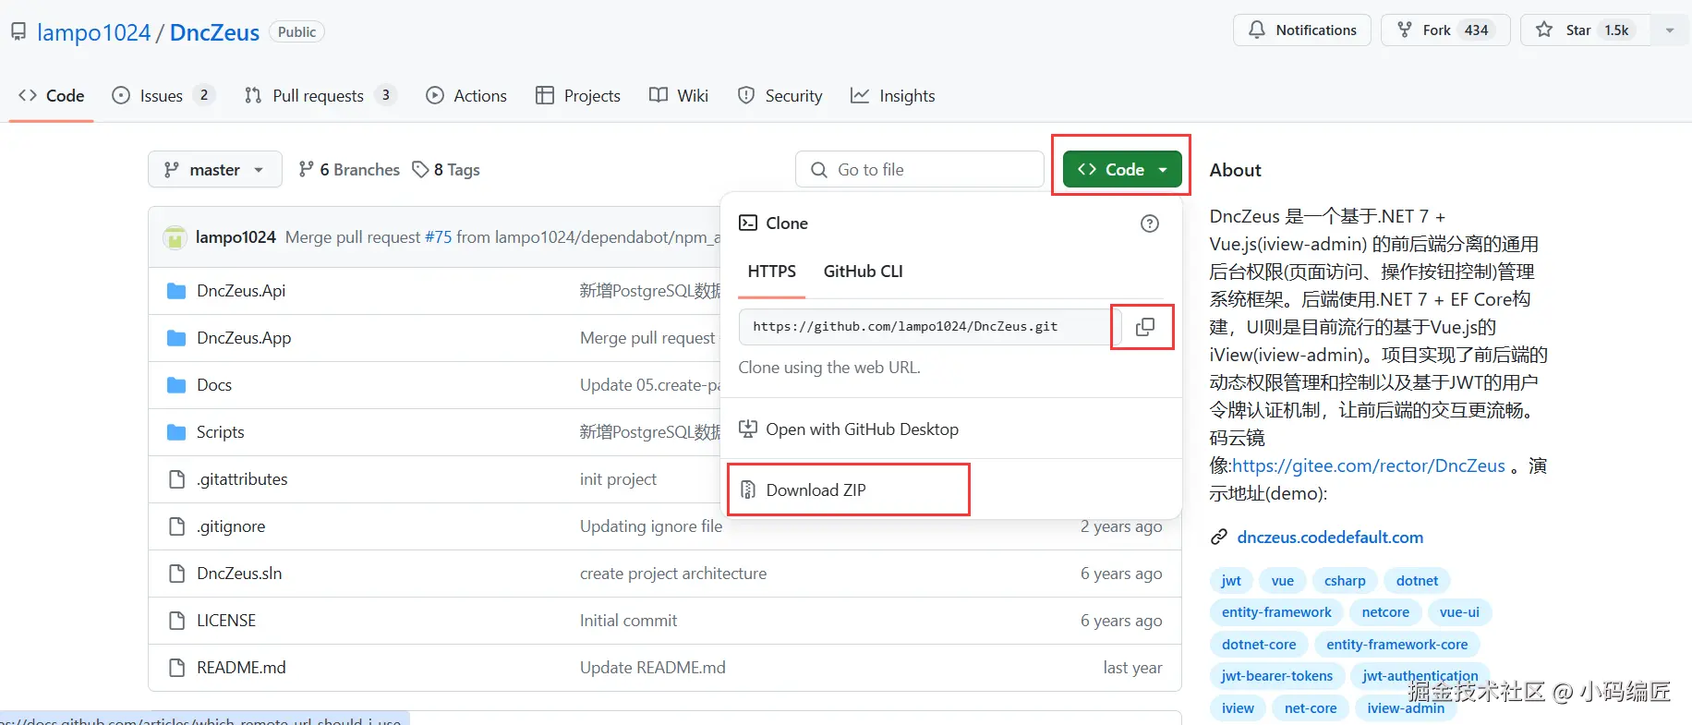Click Download ZIP
The image size is (1692, 725).
[x=816, y=490]
